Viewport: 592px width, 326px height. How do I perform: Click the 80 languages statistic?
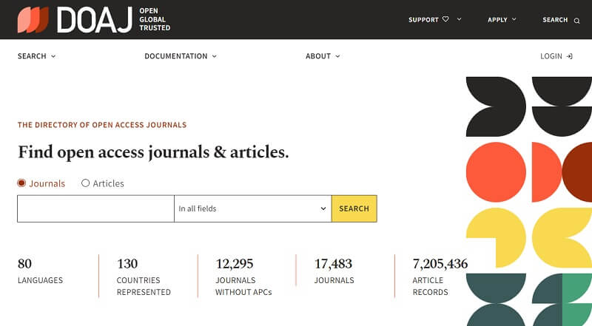coord(40,271)
